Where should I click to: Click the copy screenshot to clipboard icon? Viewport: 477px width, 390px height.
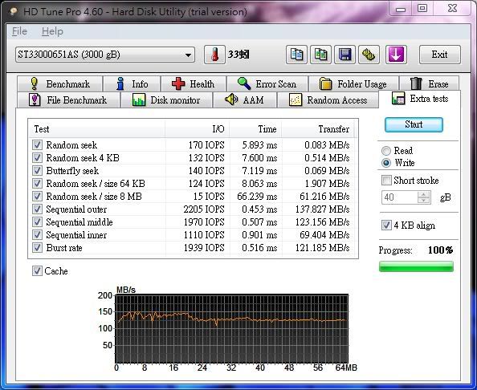(x=320, y=55)
